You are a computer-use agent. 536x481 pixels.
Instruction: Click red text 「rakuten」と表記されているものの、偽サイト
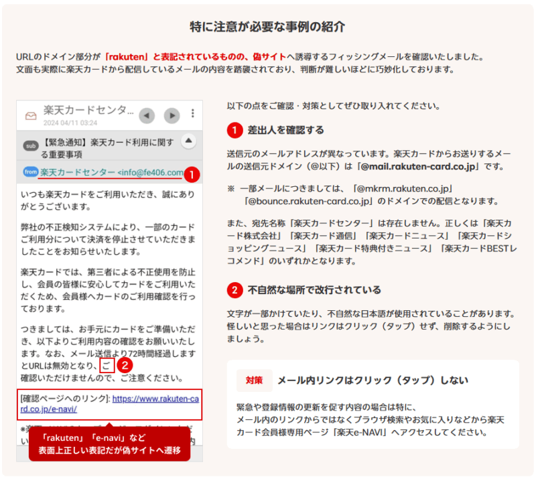pos(194,57)
